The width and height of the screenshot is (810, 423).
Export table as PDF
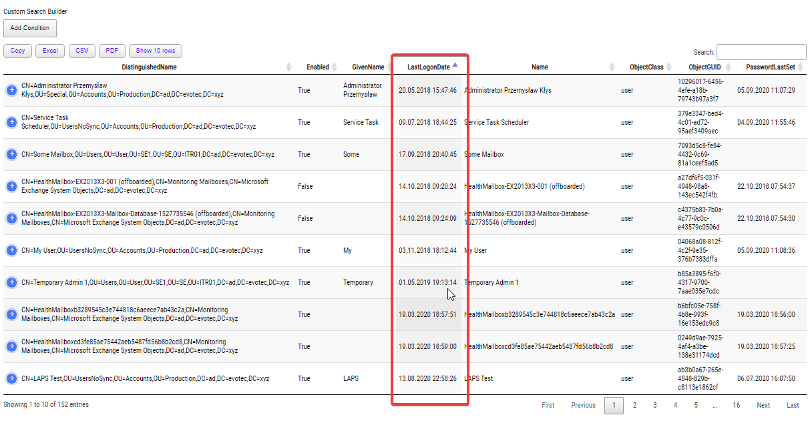[x=112, y=51]
